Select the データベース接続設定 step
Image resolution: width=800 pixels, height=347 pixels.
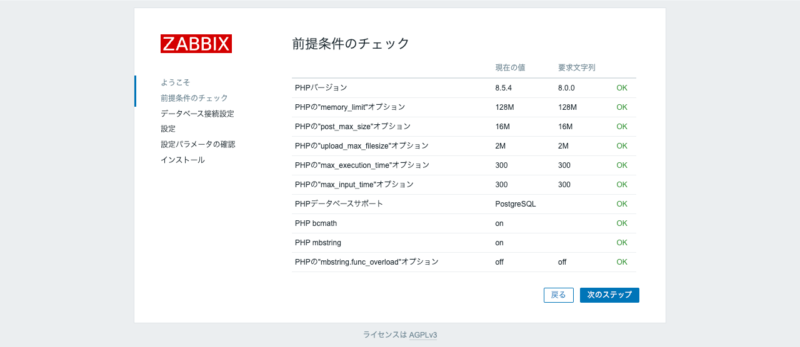click(x=197, y=114)
